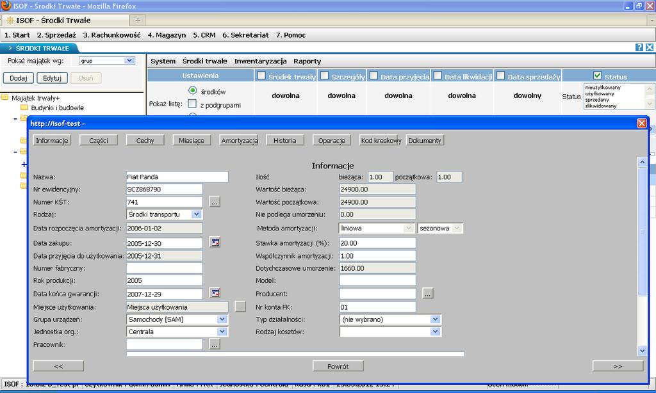Switch to the Dokumenty tab
Image resolution: width=656 pixels, height=393 pixels.
[x=425, y=140]
